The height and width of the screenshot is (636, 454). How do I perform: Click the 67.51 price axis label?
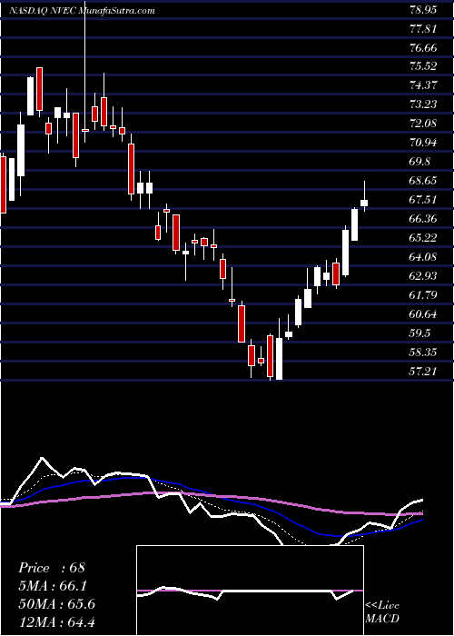coord(423,200)
